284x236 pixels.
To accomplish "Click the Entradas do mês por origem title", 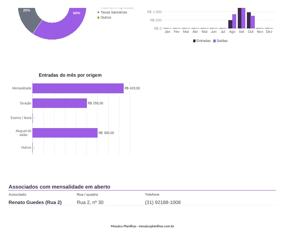I will tap(70, 75).
